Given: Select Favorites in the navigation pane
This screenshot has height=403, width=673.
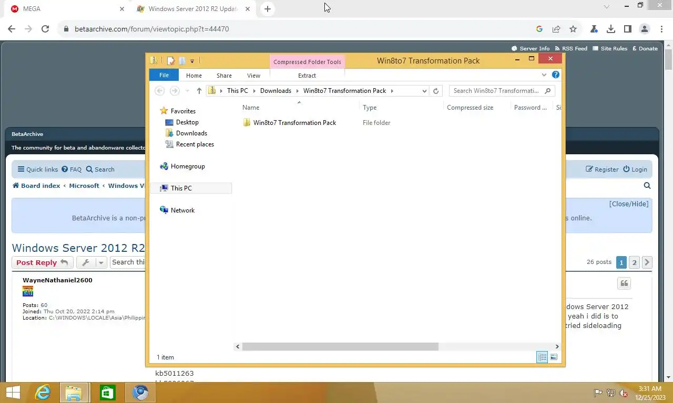Looking at the screenshot, I should coord(183,111).
